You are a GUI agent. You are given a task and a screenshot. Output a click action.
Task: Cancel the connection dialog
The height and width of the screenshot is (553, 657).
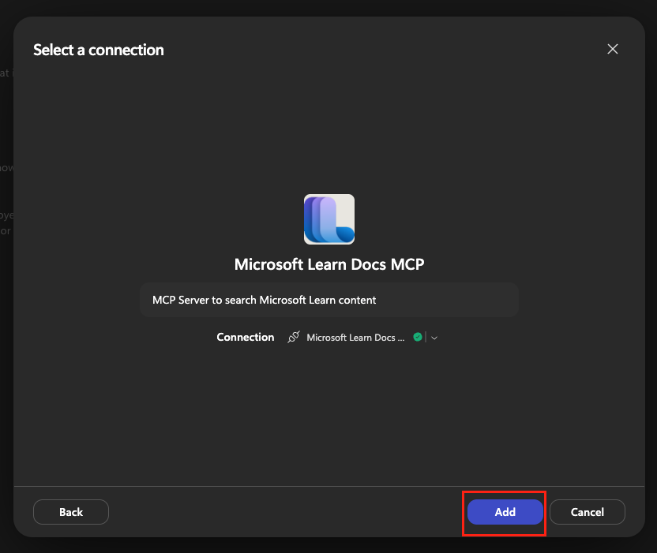coord(587,512)
